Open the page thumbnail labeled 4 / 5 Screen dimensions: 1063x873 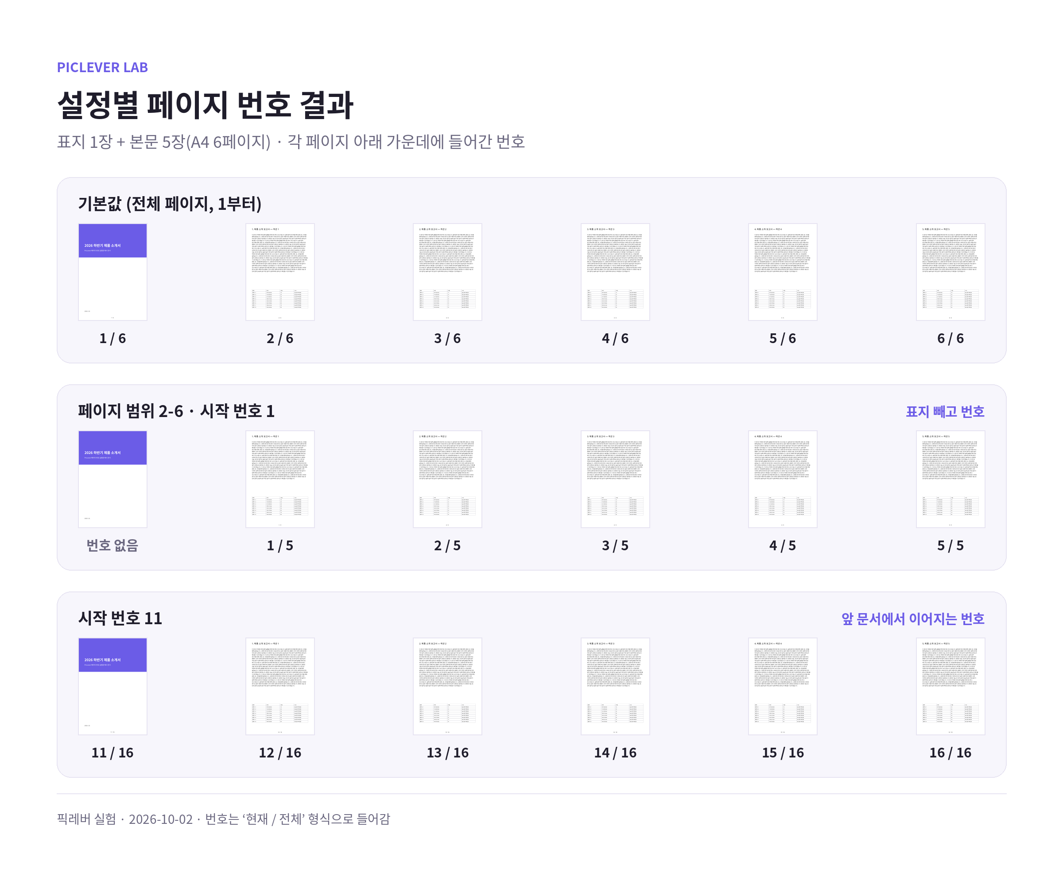(783, 479)
